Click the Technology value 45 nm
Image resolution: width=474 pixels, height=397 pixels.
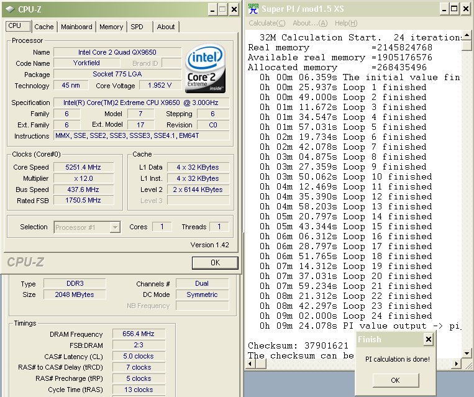pyautogui.click(x=71, y=85)
